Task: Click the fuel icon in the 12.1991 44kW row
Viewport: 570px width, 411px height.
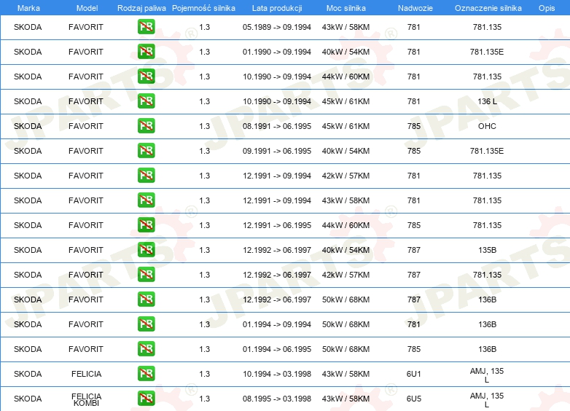Action: click(146, 224)
